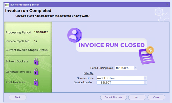Click the underlined Filter By label
The width and height of the screenshot is (172, 103).
pyautogui.click(x=89, y=73)
